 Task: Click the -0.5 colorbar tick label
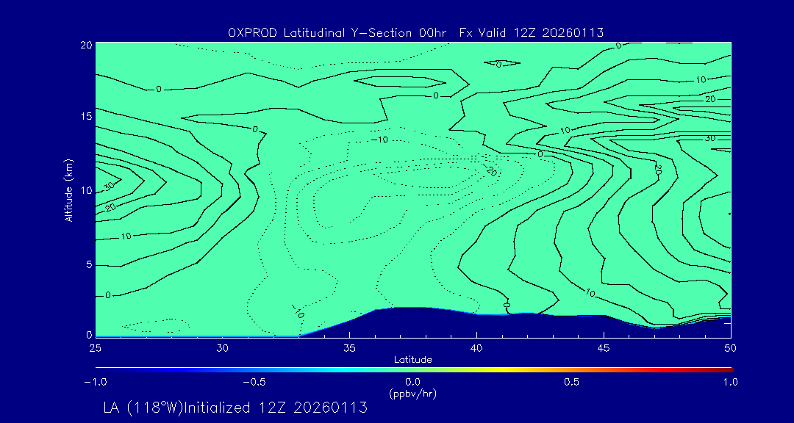[x=254, y=382]
